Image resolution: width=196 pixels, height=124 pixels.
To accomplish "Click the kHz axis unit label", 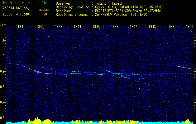I will pos(3,25).
